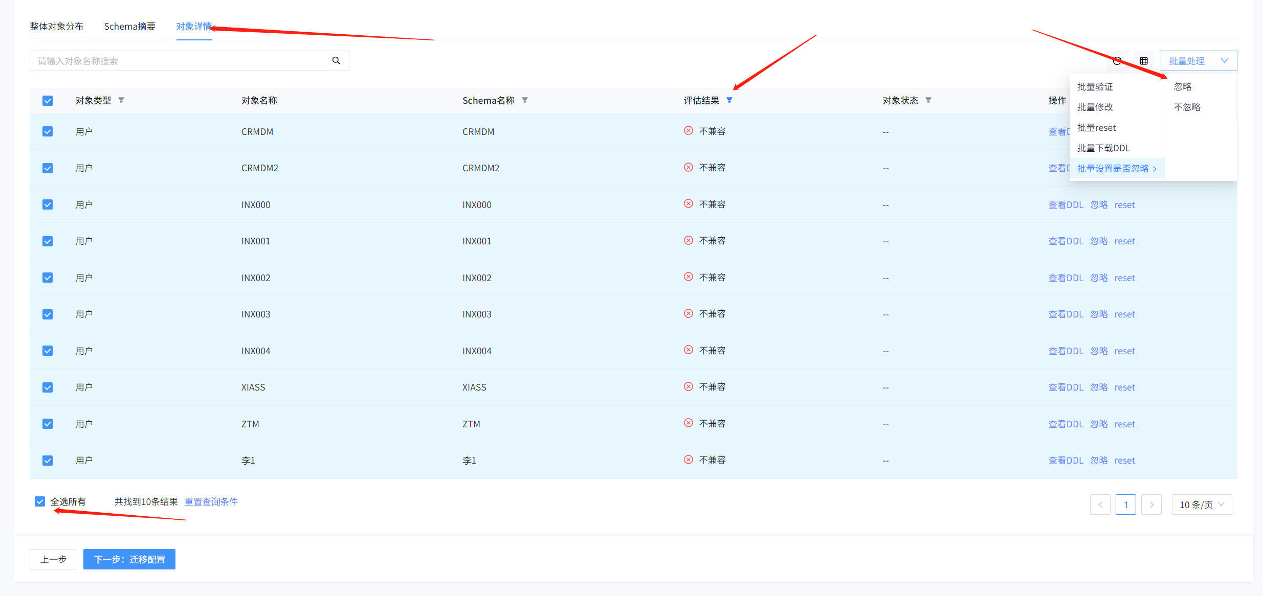The width and height of the screenshot is (1263, 596).
Task: Click the 评估结果 column filter icon
Action: (729, 100)
